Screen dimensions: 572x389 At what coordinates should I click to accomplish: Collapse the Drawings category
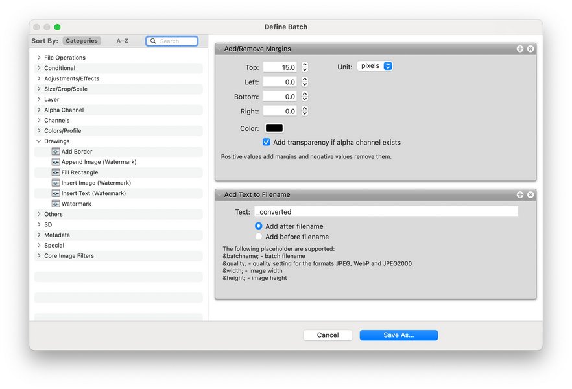(39, 141)
